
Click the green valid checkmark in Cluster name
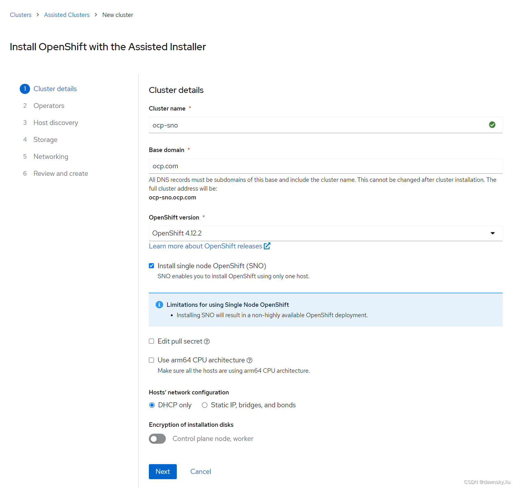point(492,125)
